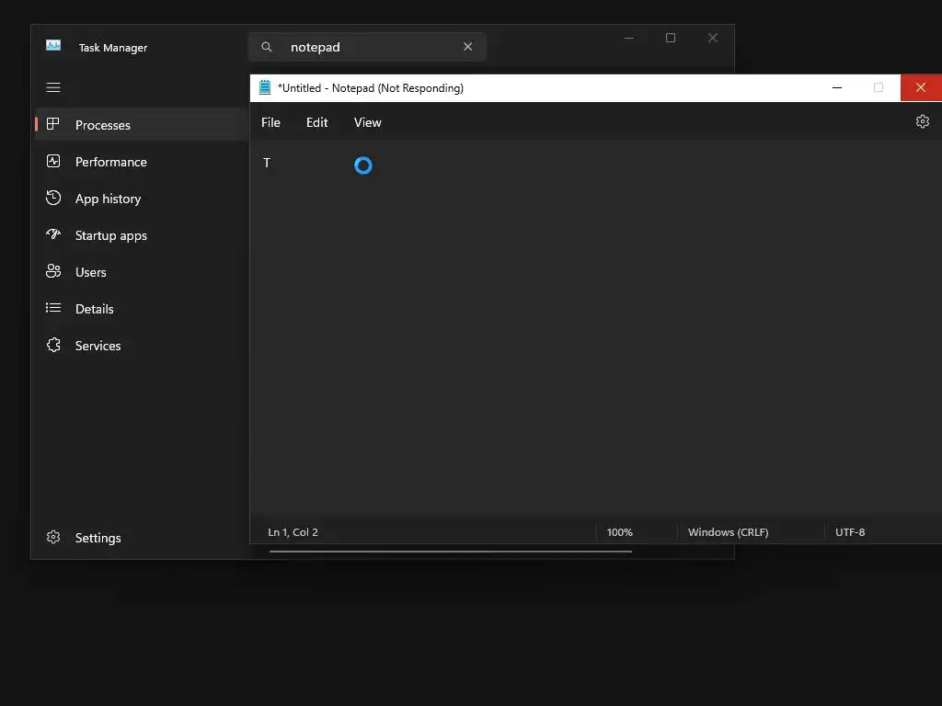Clear the notepad search text with the X
Image resolution: width=942 pixels, height=706 pixels.
click(467, 47)
